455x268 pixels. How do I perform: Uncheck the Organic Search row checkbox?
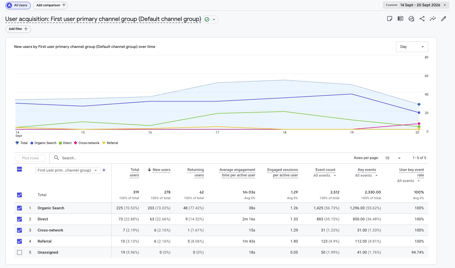[19, 208]
